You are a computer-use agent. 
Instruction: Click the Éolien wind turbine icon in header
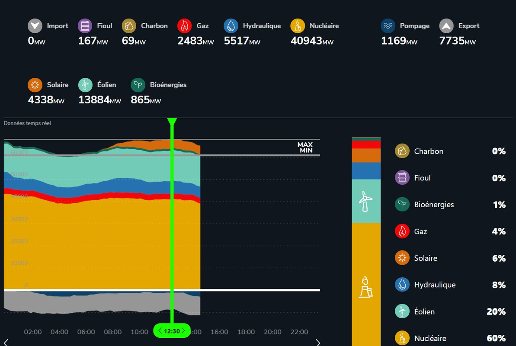tap(85, 85)
